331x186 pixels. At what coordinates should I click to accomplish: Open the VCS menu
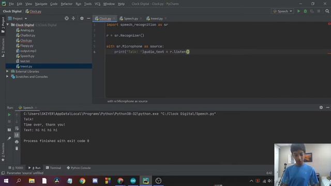tap(97, 4)
